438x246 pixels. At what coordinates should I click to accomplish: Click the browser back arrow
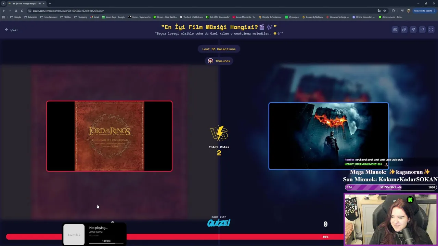(4, 11)
